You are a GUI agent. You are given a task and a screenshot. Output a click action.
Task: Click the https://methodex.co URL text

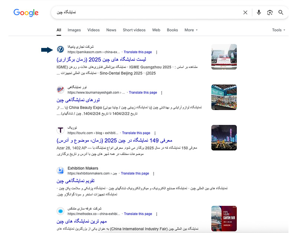(x=94, y=214)
